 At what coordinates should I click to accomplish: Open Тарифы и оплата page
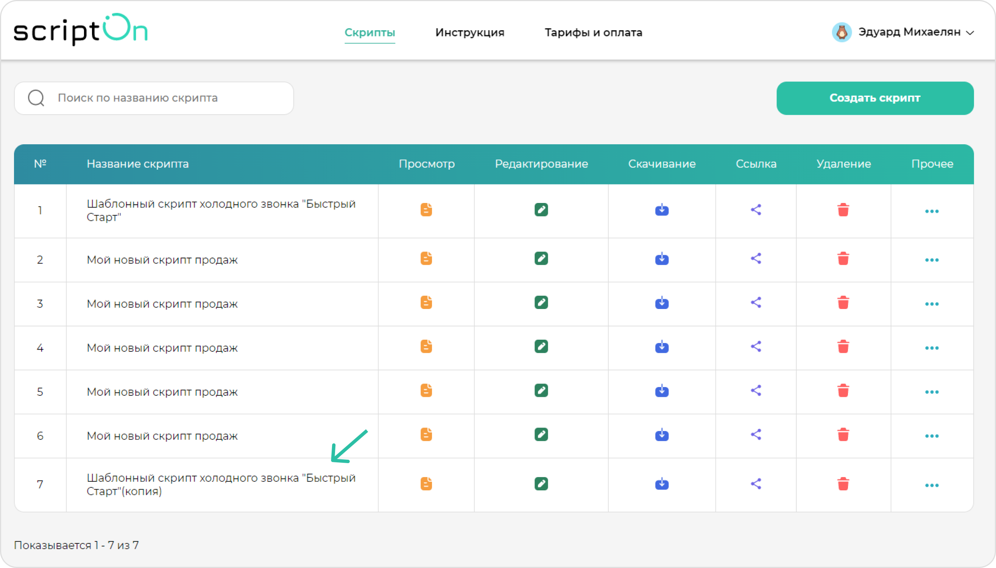(x=593, y=33)
